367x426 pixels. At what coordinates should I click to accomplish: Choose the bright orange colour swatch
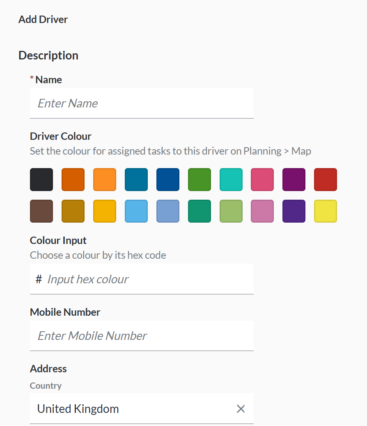[105, 180]
